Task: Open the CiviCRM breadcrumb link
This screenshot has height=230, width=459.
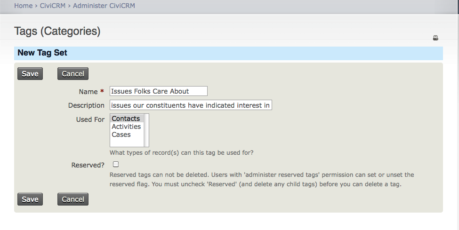Action: [x=52, y=6]
